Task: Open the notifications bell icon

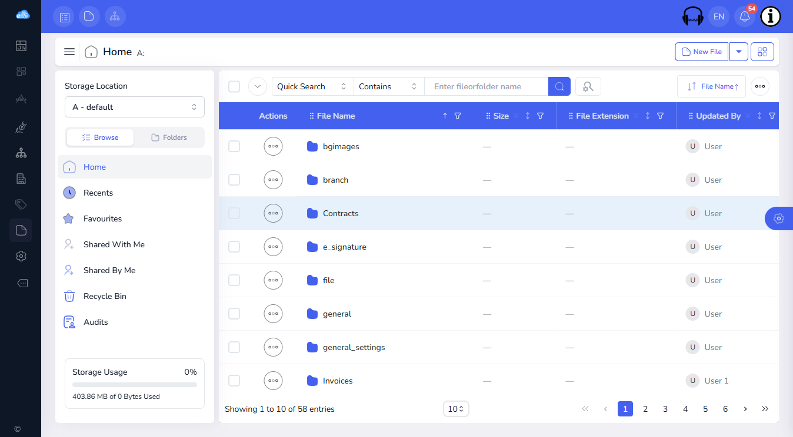Action: pyautogui.click(x=745, y=16)
